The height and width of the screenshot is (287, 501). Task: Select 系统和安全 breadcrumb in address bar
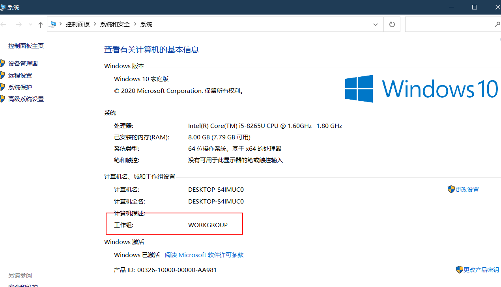tap(115, 24)
